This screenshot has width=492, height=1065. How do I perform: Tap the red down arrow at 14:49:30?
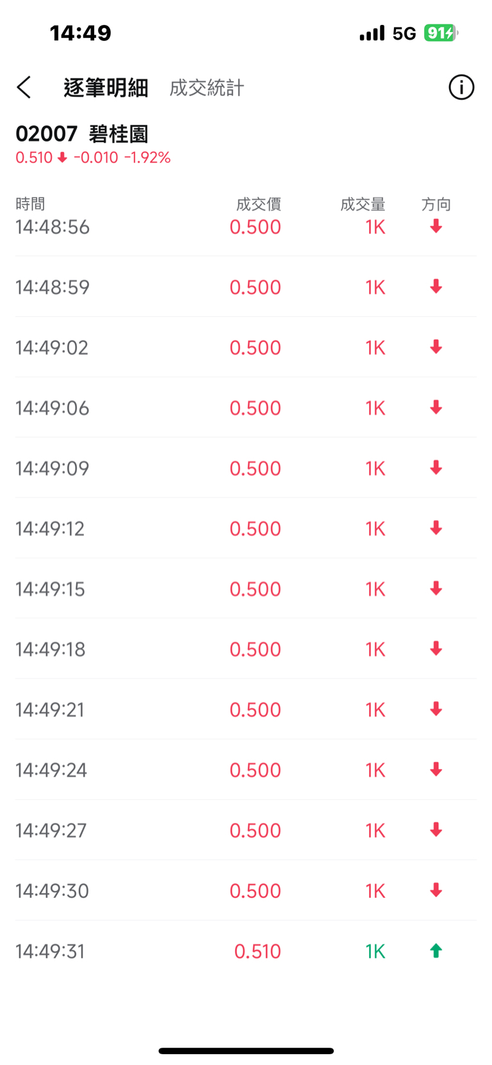coord(436,890)
